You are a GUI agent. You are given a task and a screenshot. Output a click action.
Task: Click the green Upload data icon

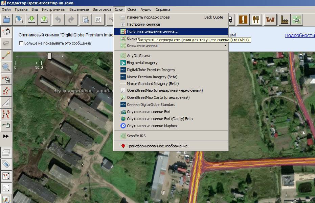44,20
